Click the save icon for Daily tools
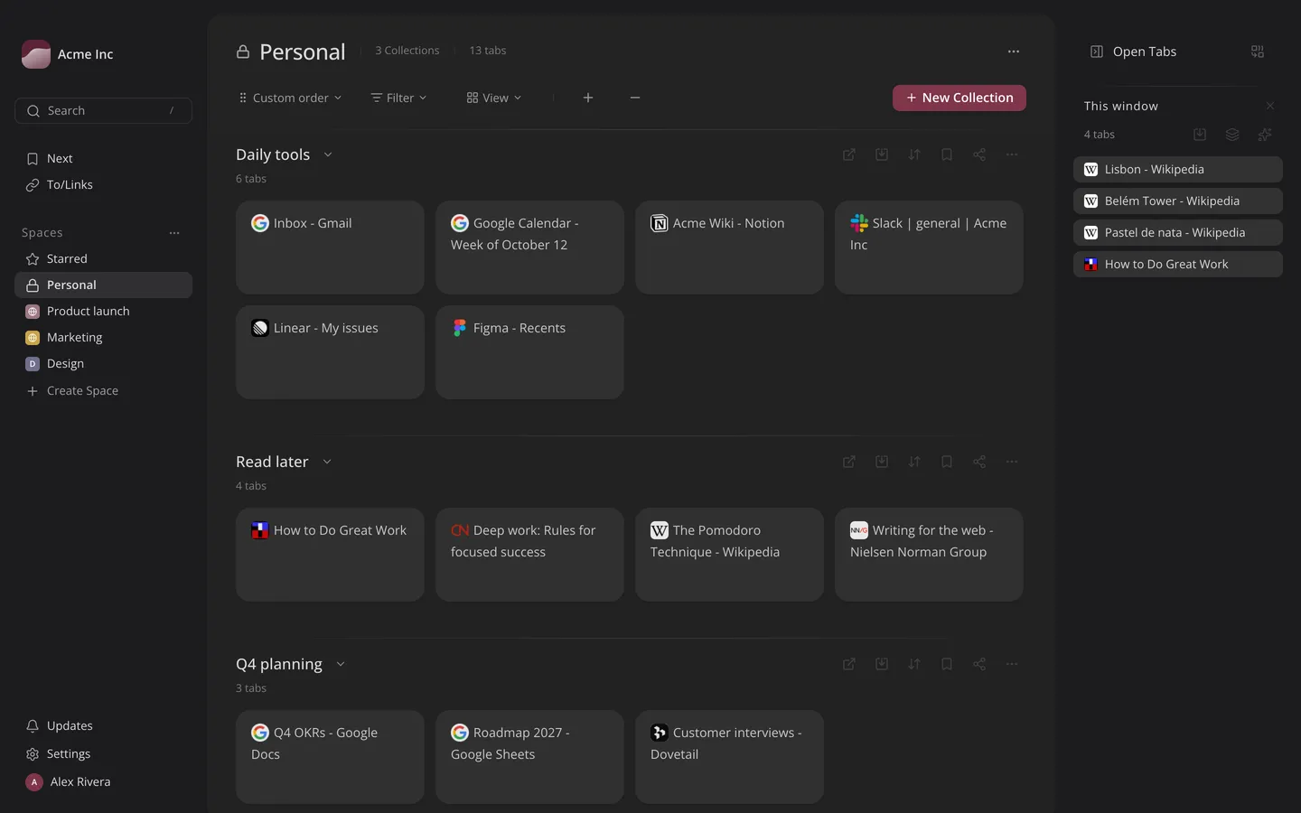 click(882, 154)
